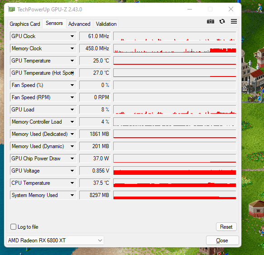The height and width of the screenshot is (255, 264).
Task: Open the GPU Chip Power Draw dropdown
Action: point(72,159)
